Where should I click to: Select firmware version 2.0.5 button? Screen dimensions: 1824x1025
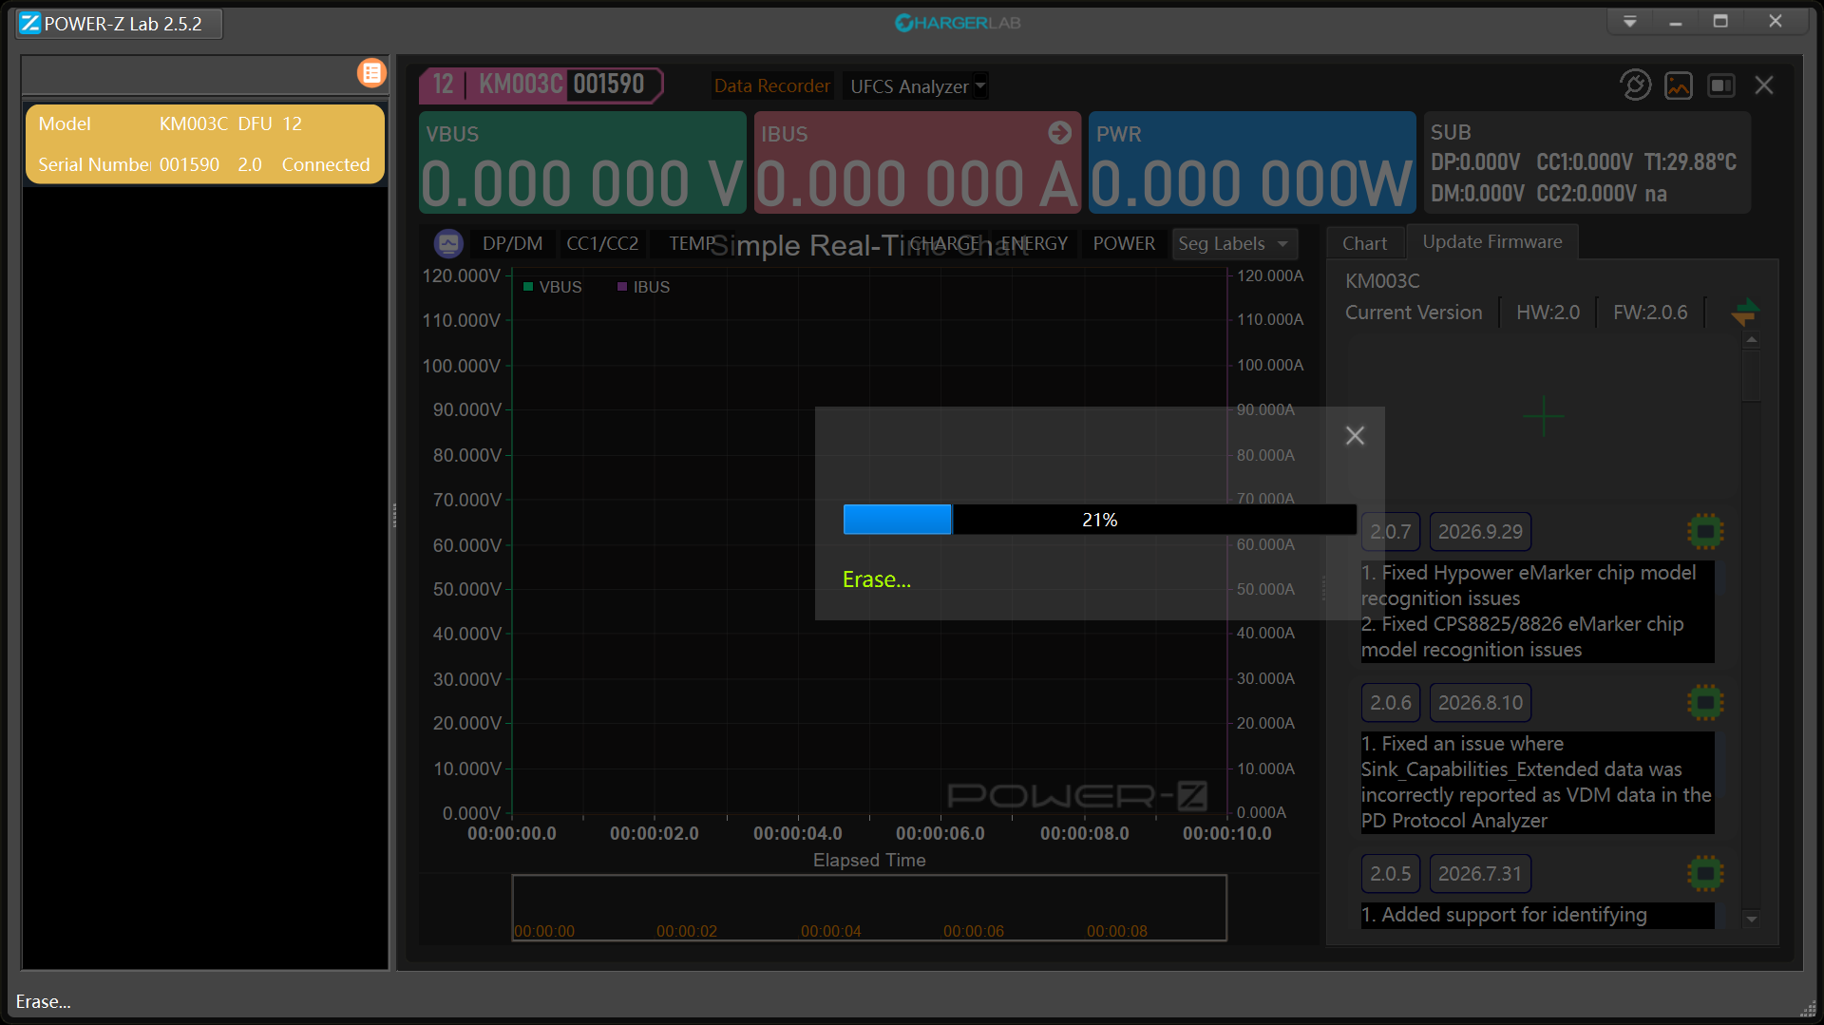pos(1390,874)
